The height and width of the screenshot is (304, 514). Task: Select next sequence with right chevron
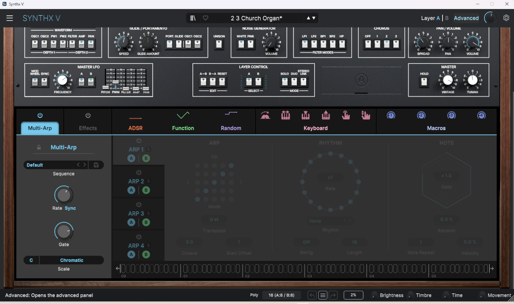(x=84, y=165)
